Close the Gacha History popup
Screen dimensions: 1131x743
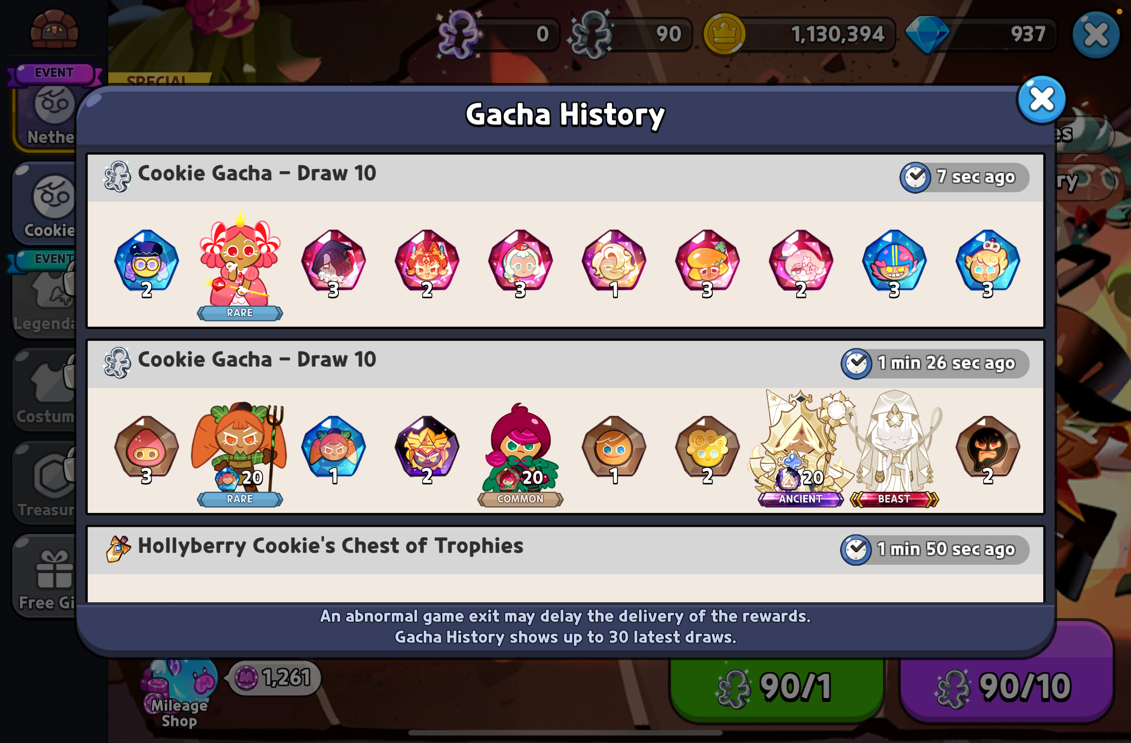(1041, 99)
